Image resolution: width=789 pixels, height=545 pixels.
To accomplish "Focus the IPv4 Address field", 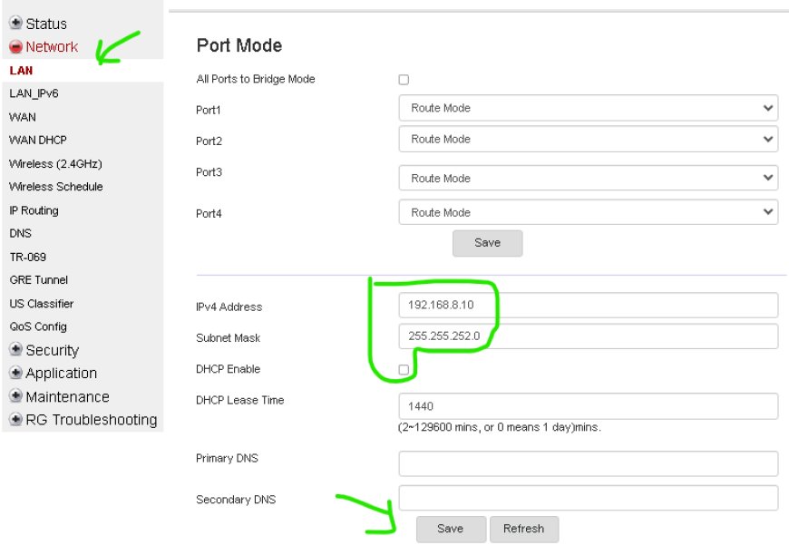I will tap(589, 305).
